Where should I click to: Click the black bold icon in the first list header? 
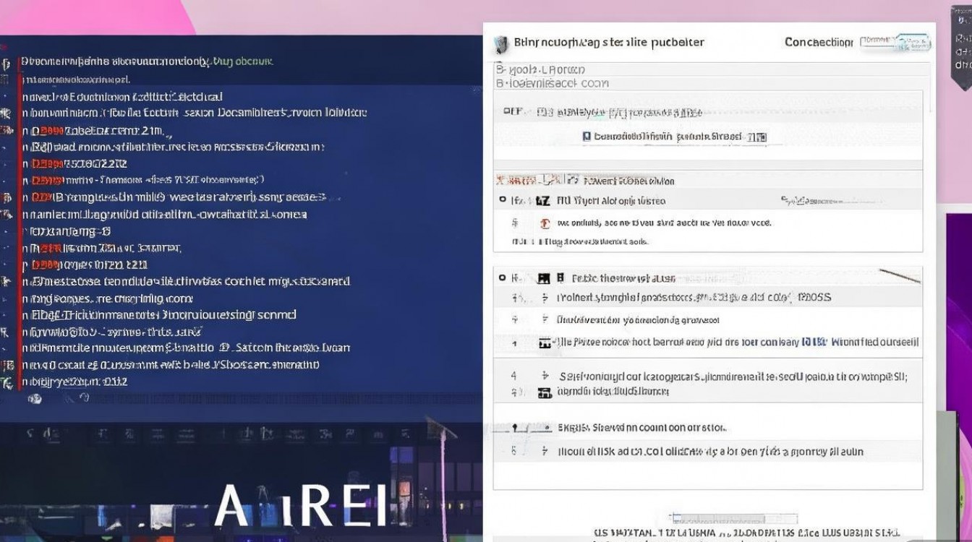[543, 201]
